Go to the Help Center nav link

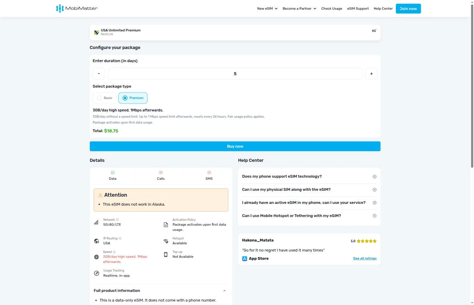click(x=383, y=9)
